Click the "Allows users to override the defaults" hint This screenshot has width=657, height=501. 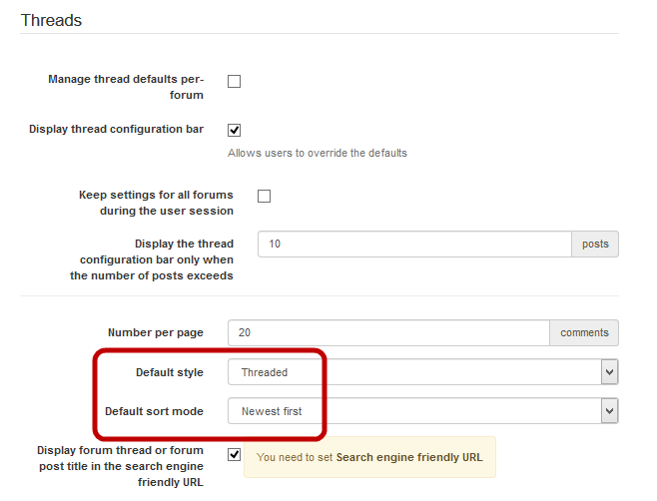click(317, 153)
